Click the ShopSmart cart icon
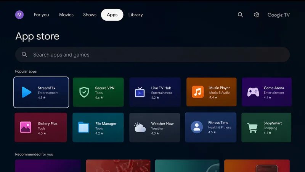Image resolution: width=305 pixels, height=172 pixels. [252, 128]
